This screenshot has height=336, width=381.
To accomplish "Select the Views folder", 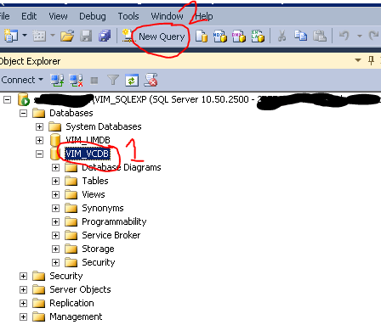I will pyautogui.click(x=94, y=194).
